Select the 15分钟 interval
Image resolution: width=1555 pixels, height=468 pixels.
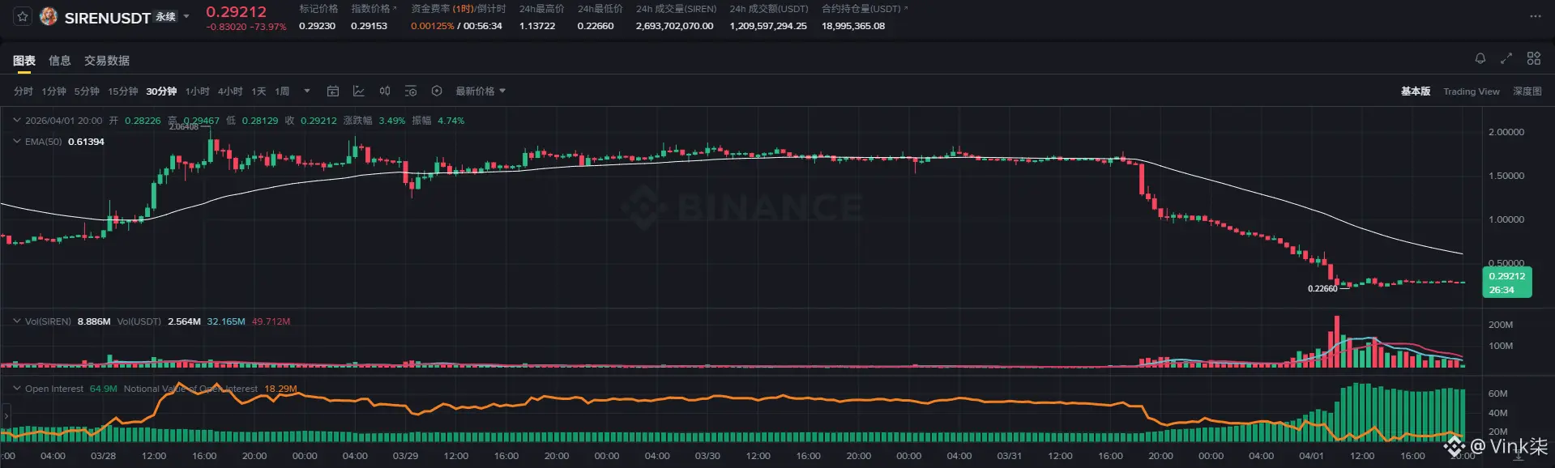click(x=123, y=91)
